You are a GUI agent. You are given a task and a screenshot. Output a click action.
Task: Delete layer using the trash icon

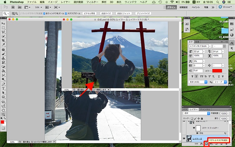[226, 144]
